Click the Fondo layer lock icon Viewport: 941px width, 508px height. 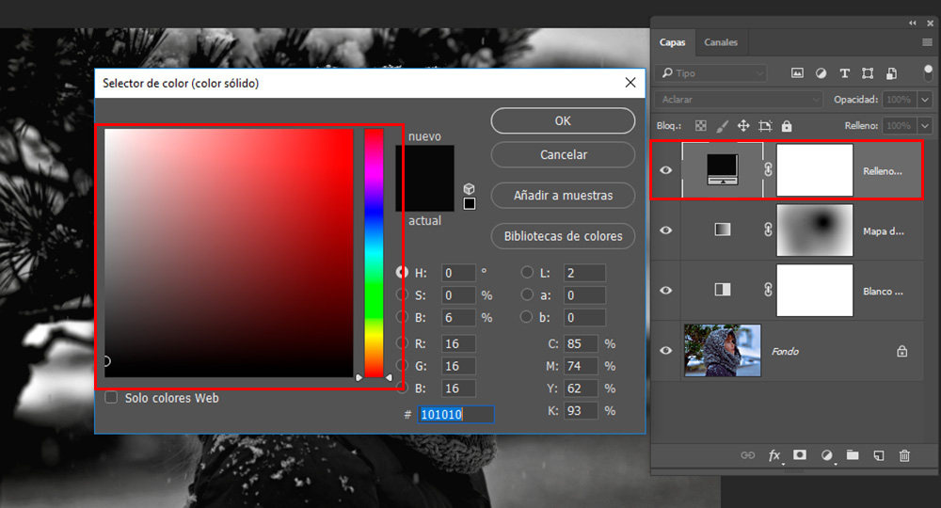902,352
